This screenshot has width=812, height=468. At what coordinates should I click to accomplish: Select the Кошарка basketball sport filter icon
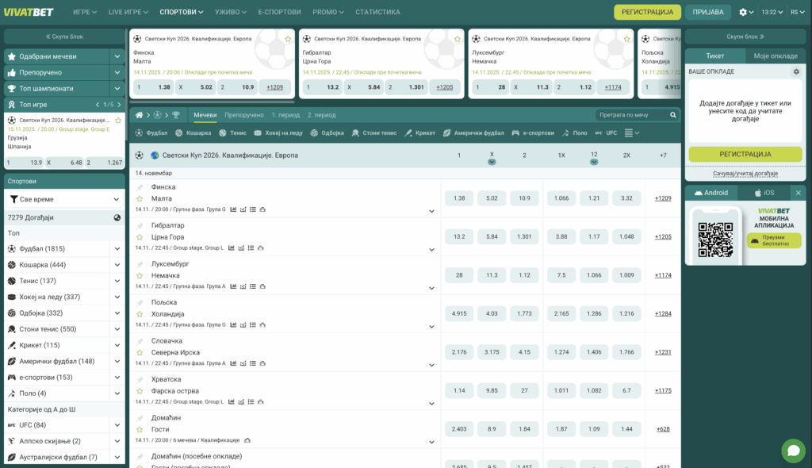pyautogui.click(x=180, y=133)
